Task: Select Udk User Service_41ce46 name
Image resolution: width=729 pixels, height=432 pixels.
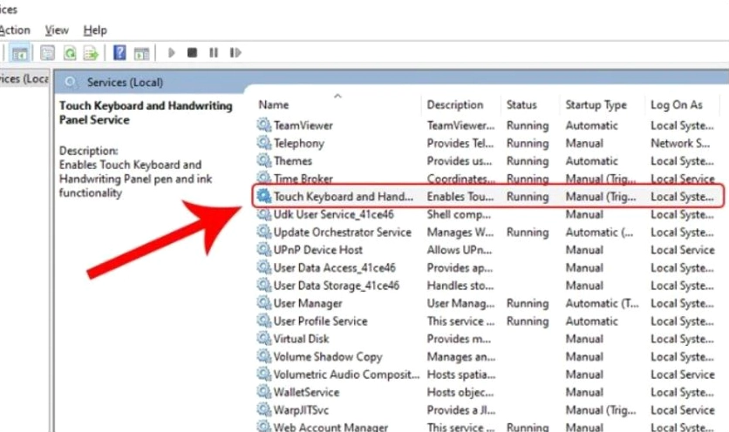Action: (x=334, y=214)
